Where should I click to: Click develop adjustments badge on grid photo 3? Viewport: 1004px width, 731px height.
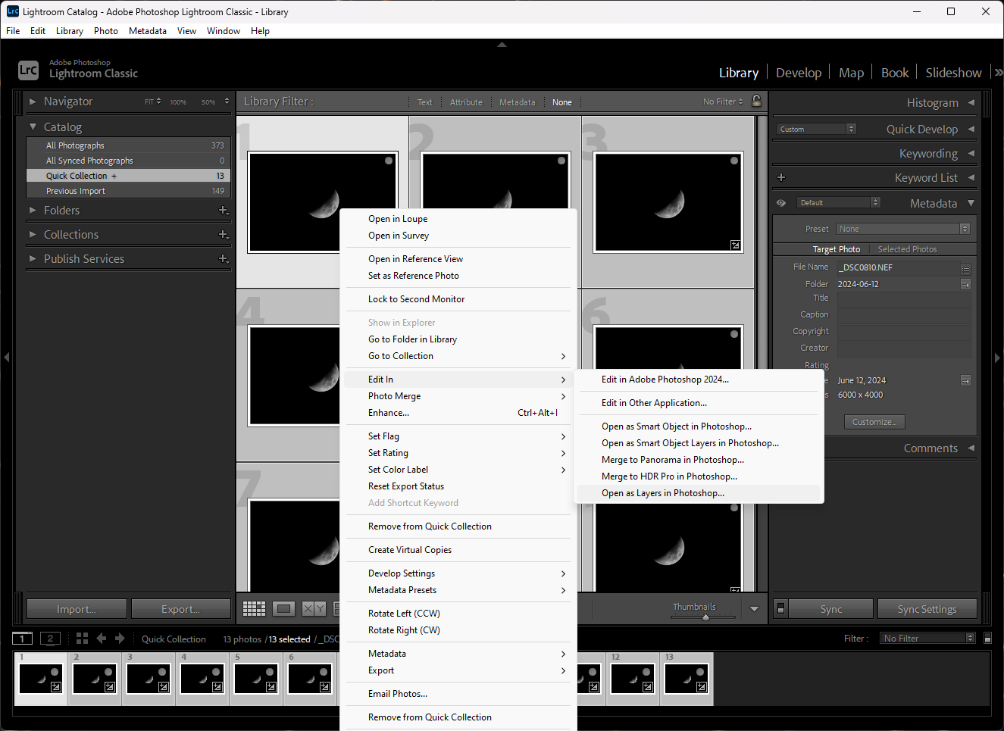tap(735, 245)
